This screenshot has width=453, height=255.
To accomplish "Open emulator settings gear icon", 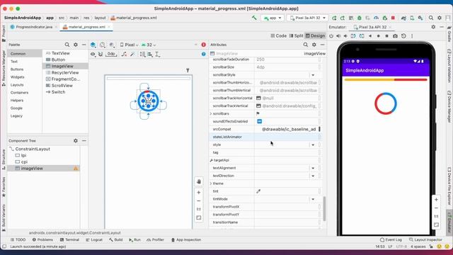I will (x=433, y=27).
